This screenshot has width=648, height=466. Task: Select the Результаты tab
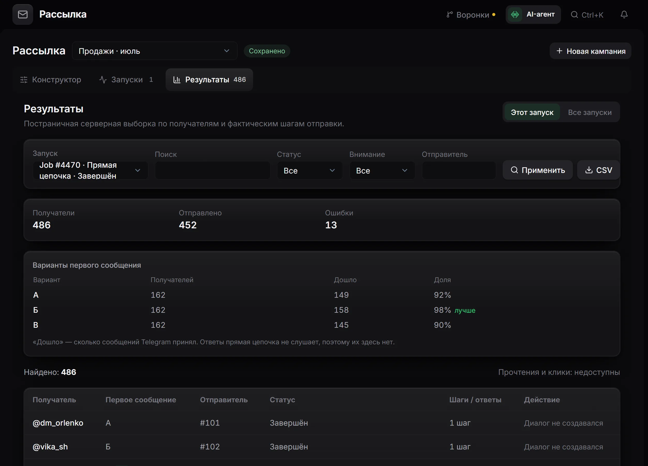tap(209, 79)
